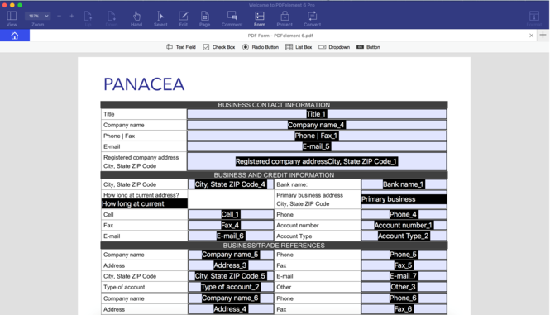Select the Text Field form tool
The height and width of the screenshot is (315, 550).
(181, 47)
